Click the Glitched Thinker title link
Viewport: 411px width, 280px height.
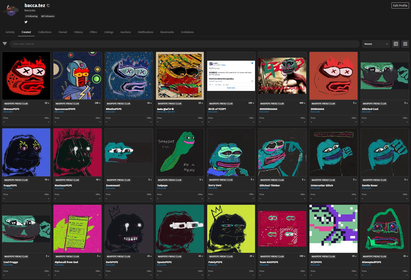[x=269, y=185]
